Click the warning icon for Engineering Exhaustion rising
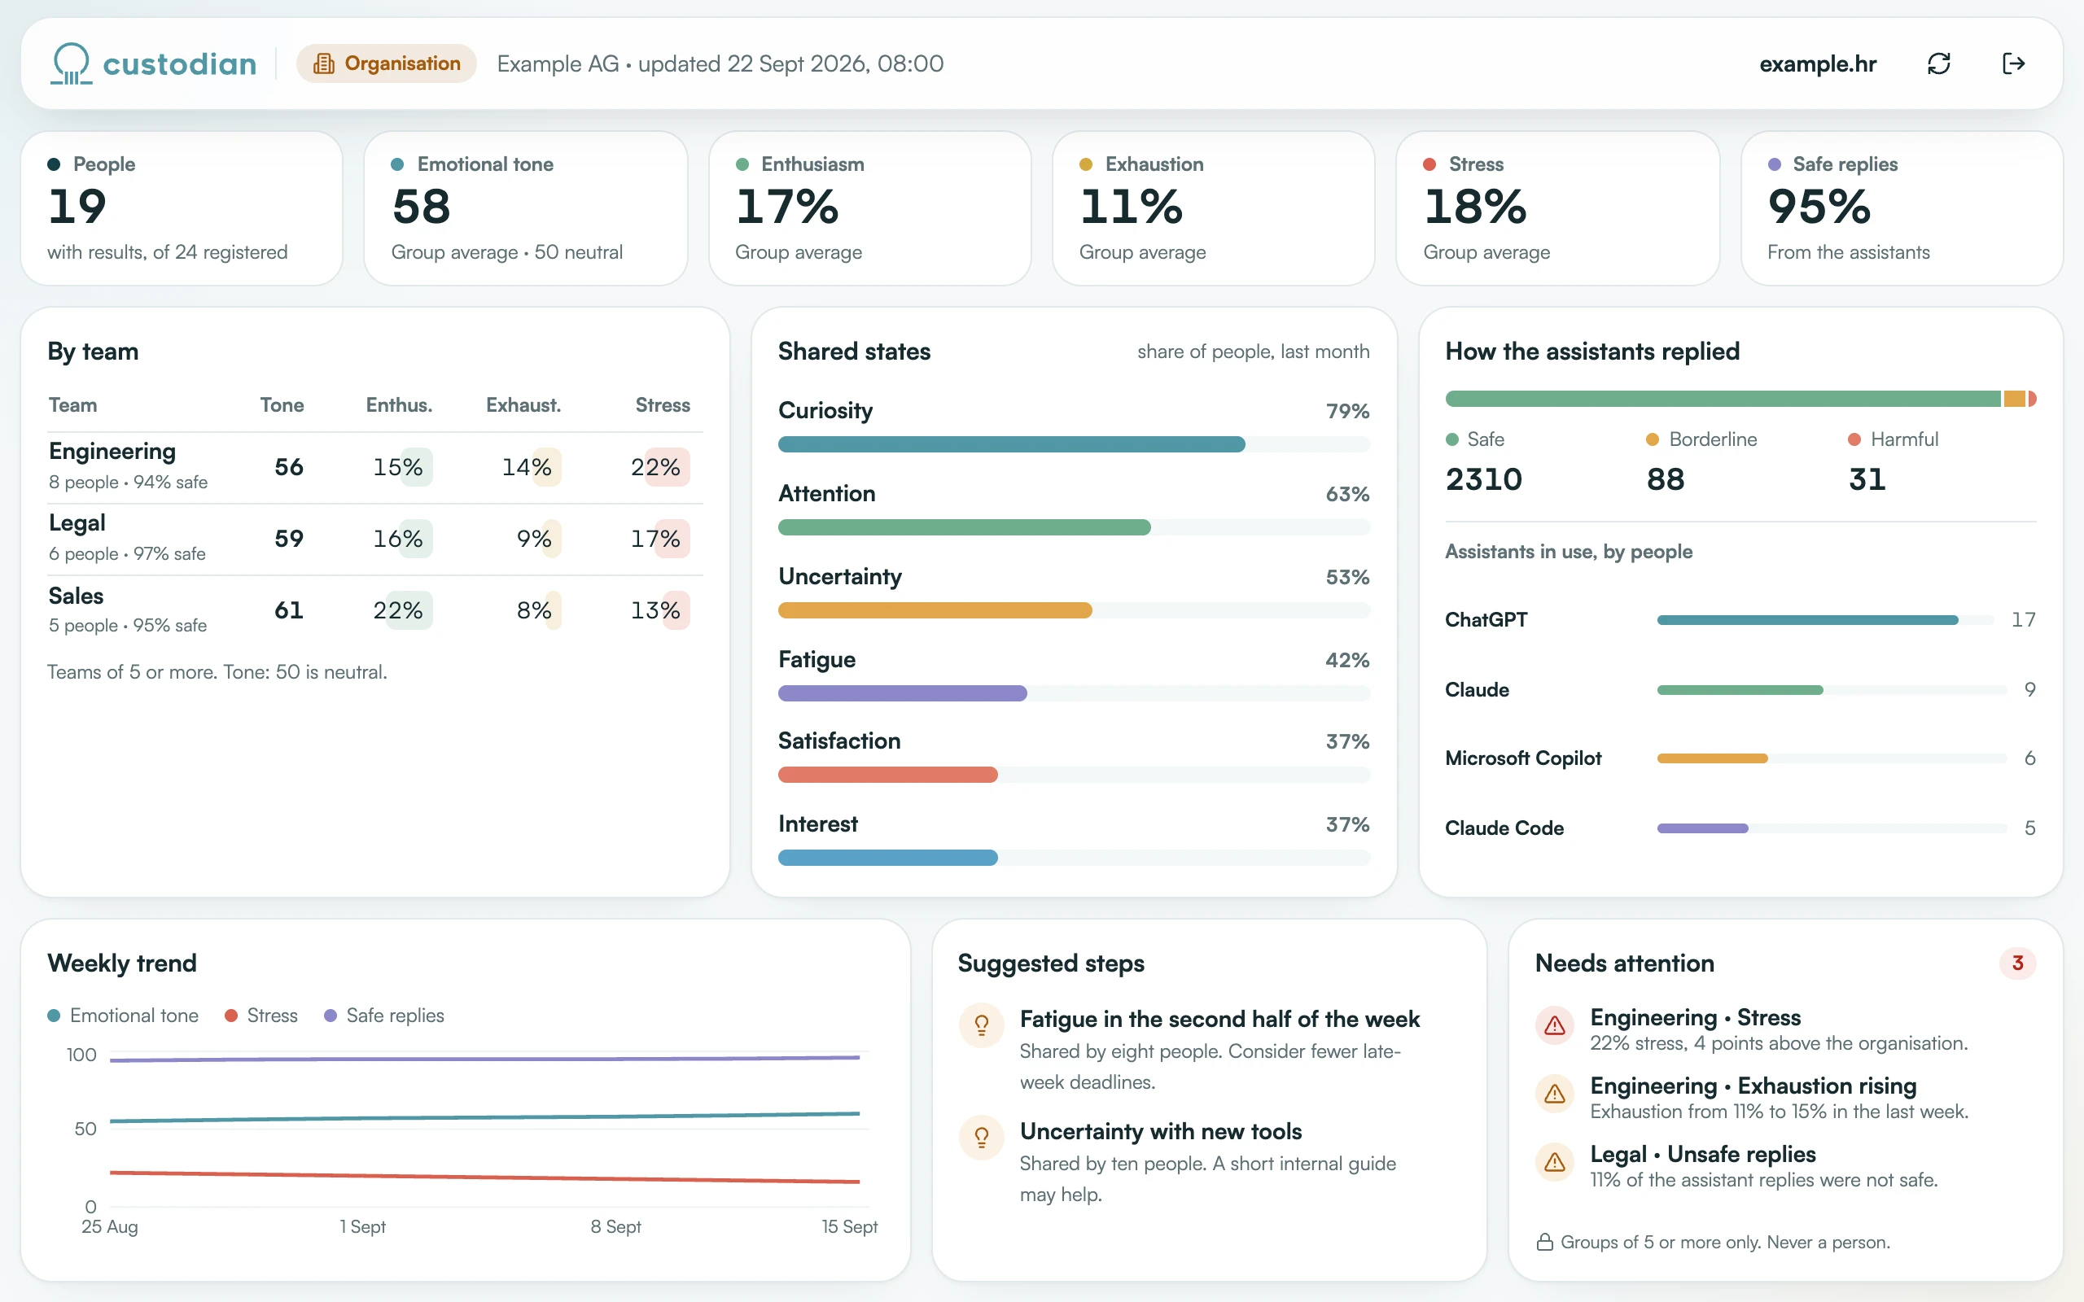 click(1554, 1094)
